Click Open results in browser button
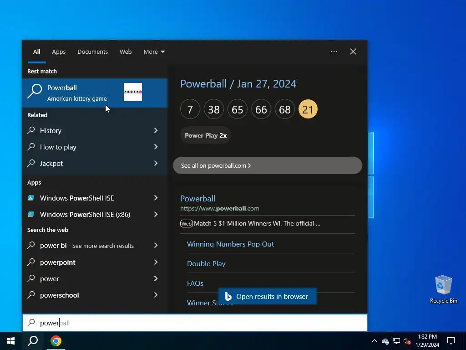This screenshot has width=466, height=350. tap(268, 296)
